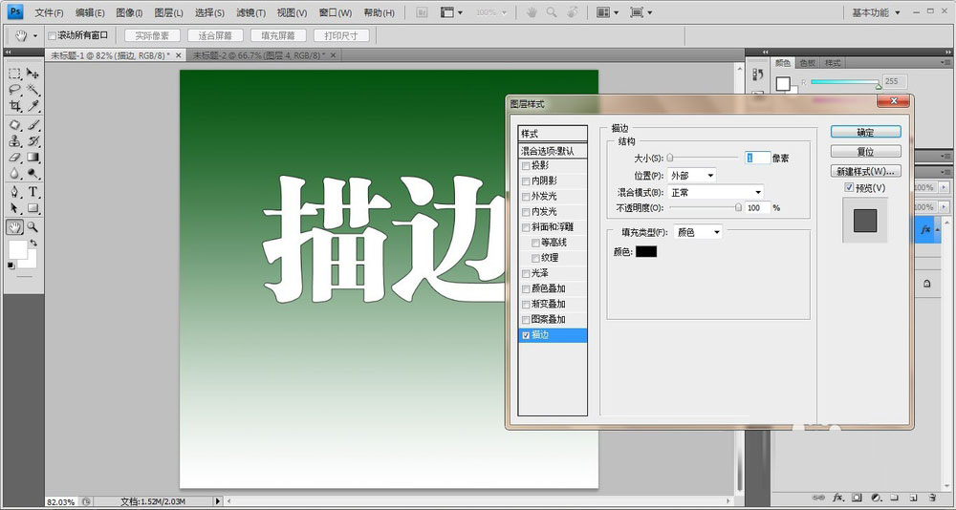Screen dimensions: 956x510
Task: Enable the 内阴影 inner shadow checkbox
Action: point(526,181)
